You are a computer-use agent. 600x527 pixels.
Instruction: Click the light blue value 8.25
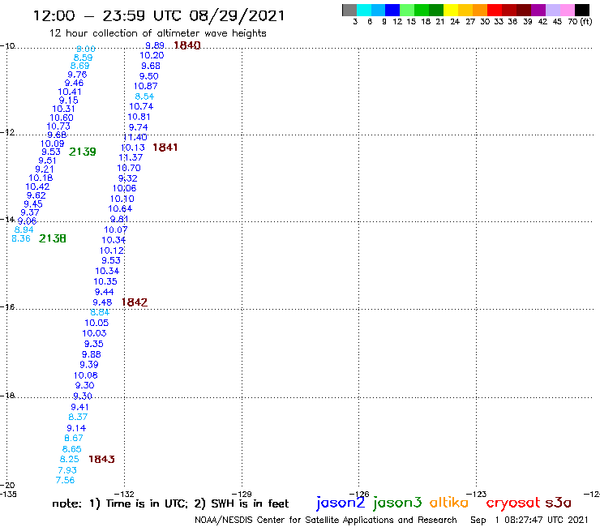tap(70, 459)
